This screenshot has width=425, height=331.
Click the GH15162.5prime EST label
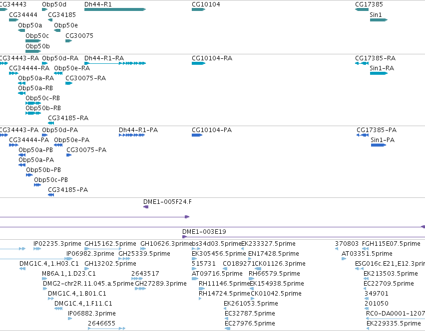tap(110, 244)
